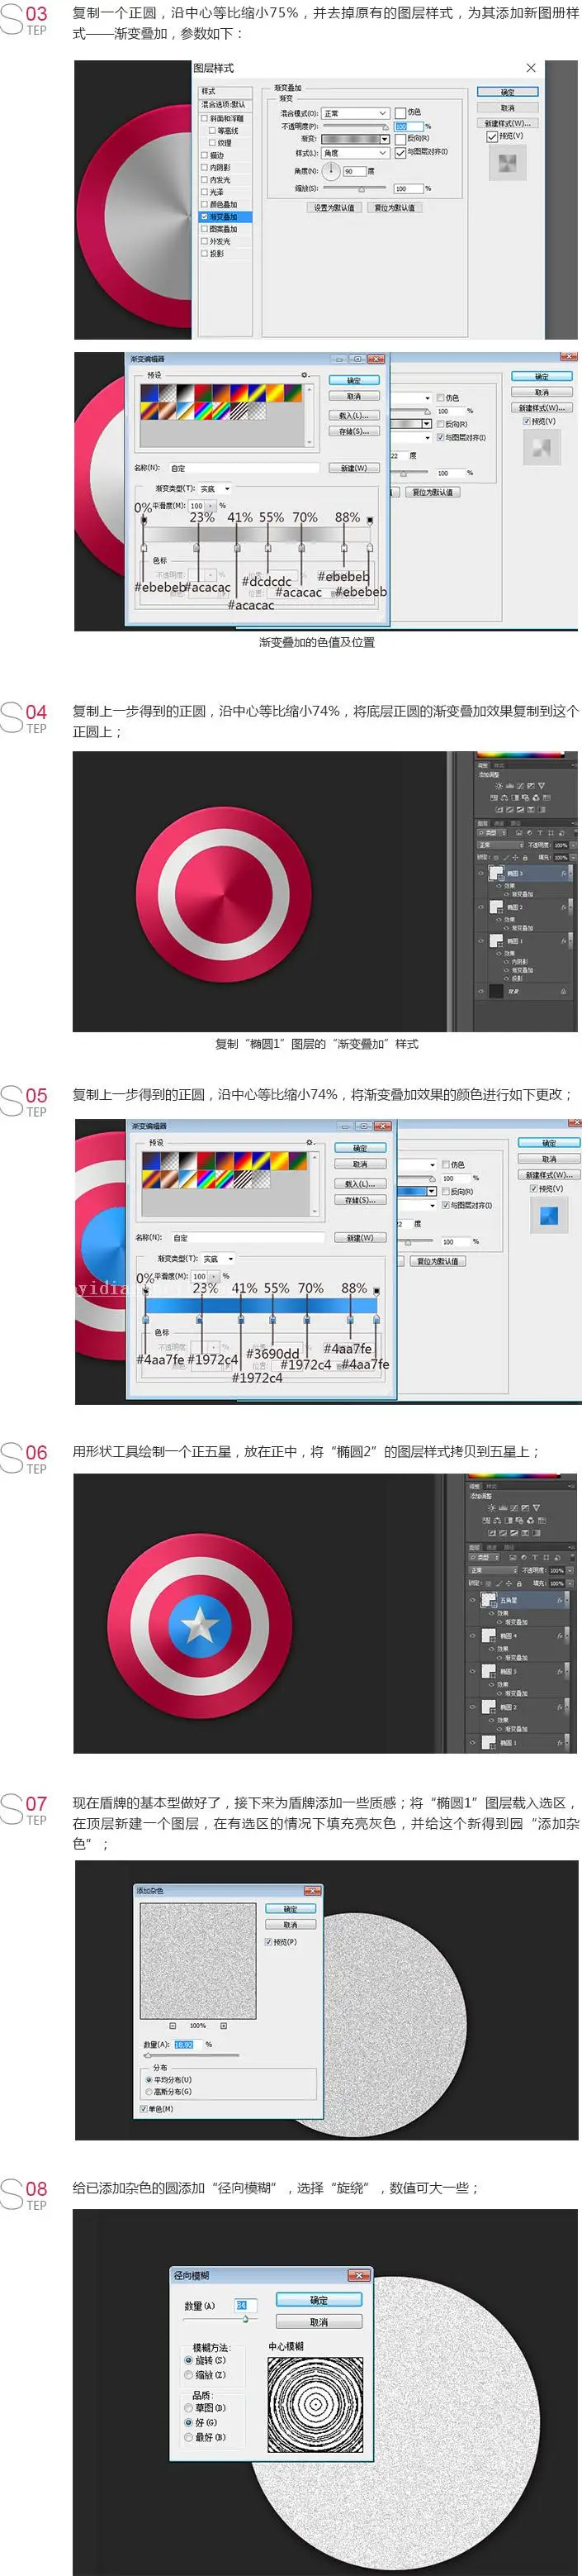582x2576 pixels.
Task: Click 新建样式(W)... in 图层样式 dialog
Action: (509, 123)
